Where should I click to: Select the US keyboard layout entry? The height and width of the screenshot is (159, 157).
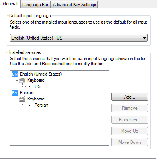pyautogui.click(x=37, y=86)
